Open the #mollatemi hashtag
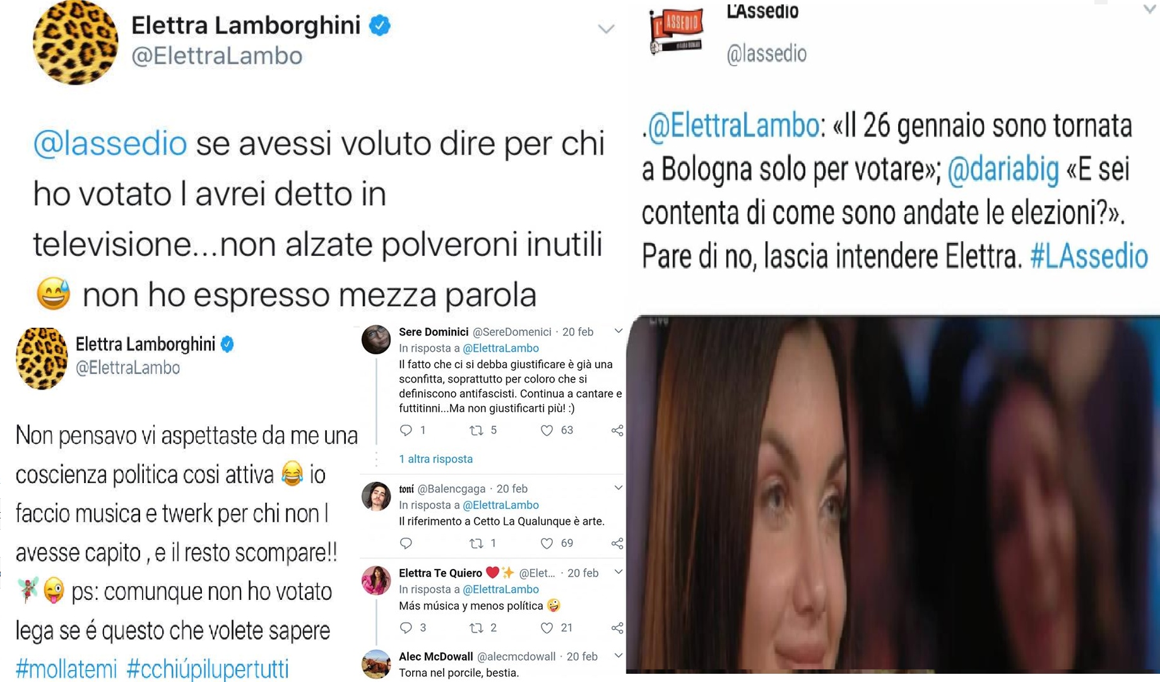1160x682 pixels. coord(66,669)
